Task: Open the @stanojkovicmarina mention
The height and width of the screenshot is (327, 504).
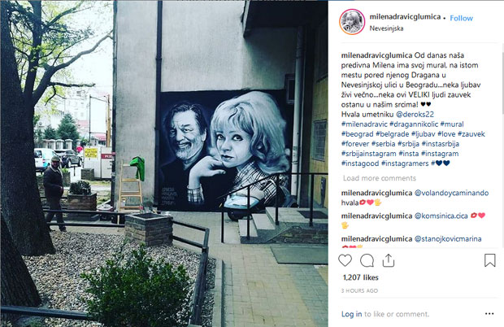Action: pyautogui.click(x=448, y=238)
